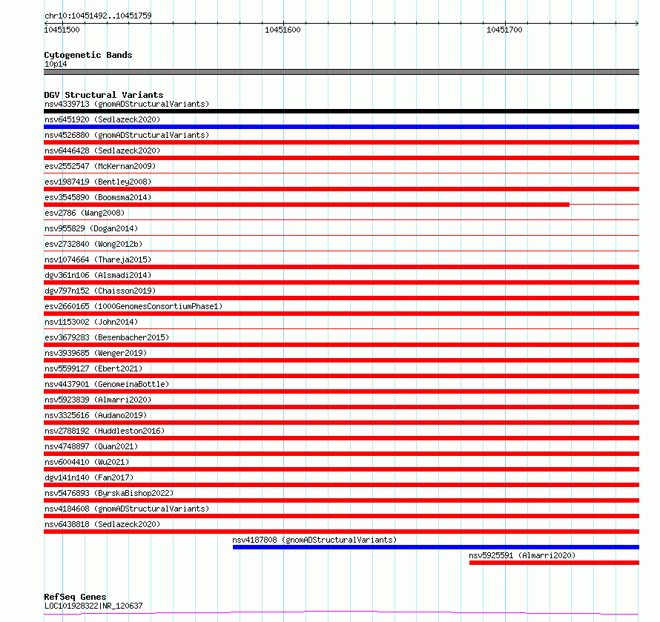Image resolution: width=660 pixels, height=622 pixels.
Task: Click the 10451600 ruler position
Action: coord(283,30)
